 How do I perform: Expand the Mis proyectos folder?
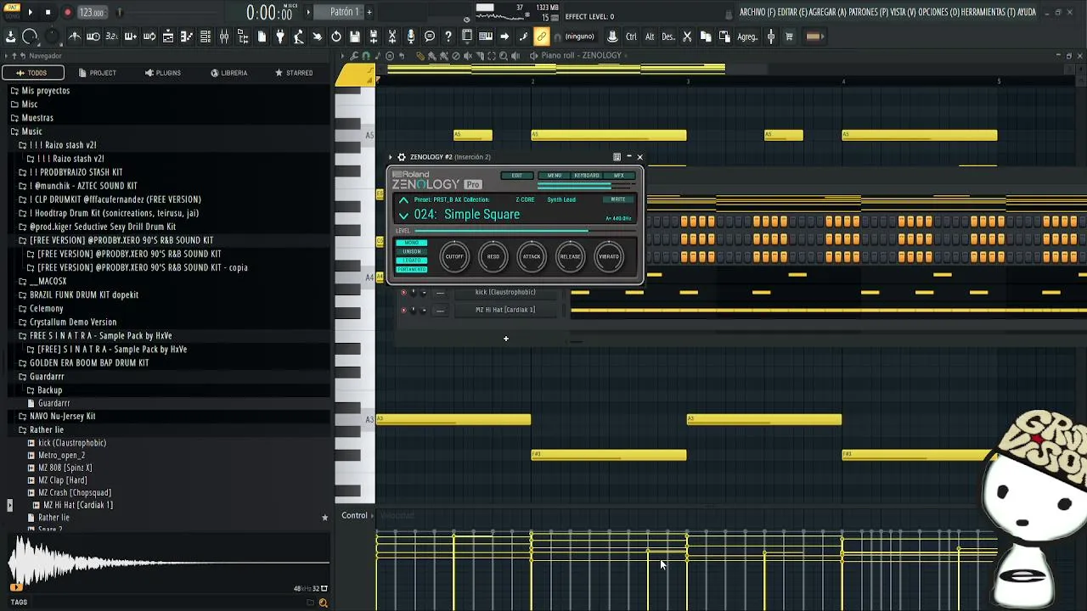[40, 91]
